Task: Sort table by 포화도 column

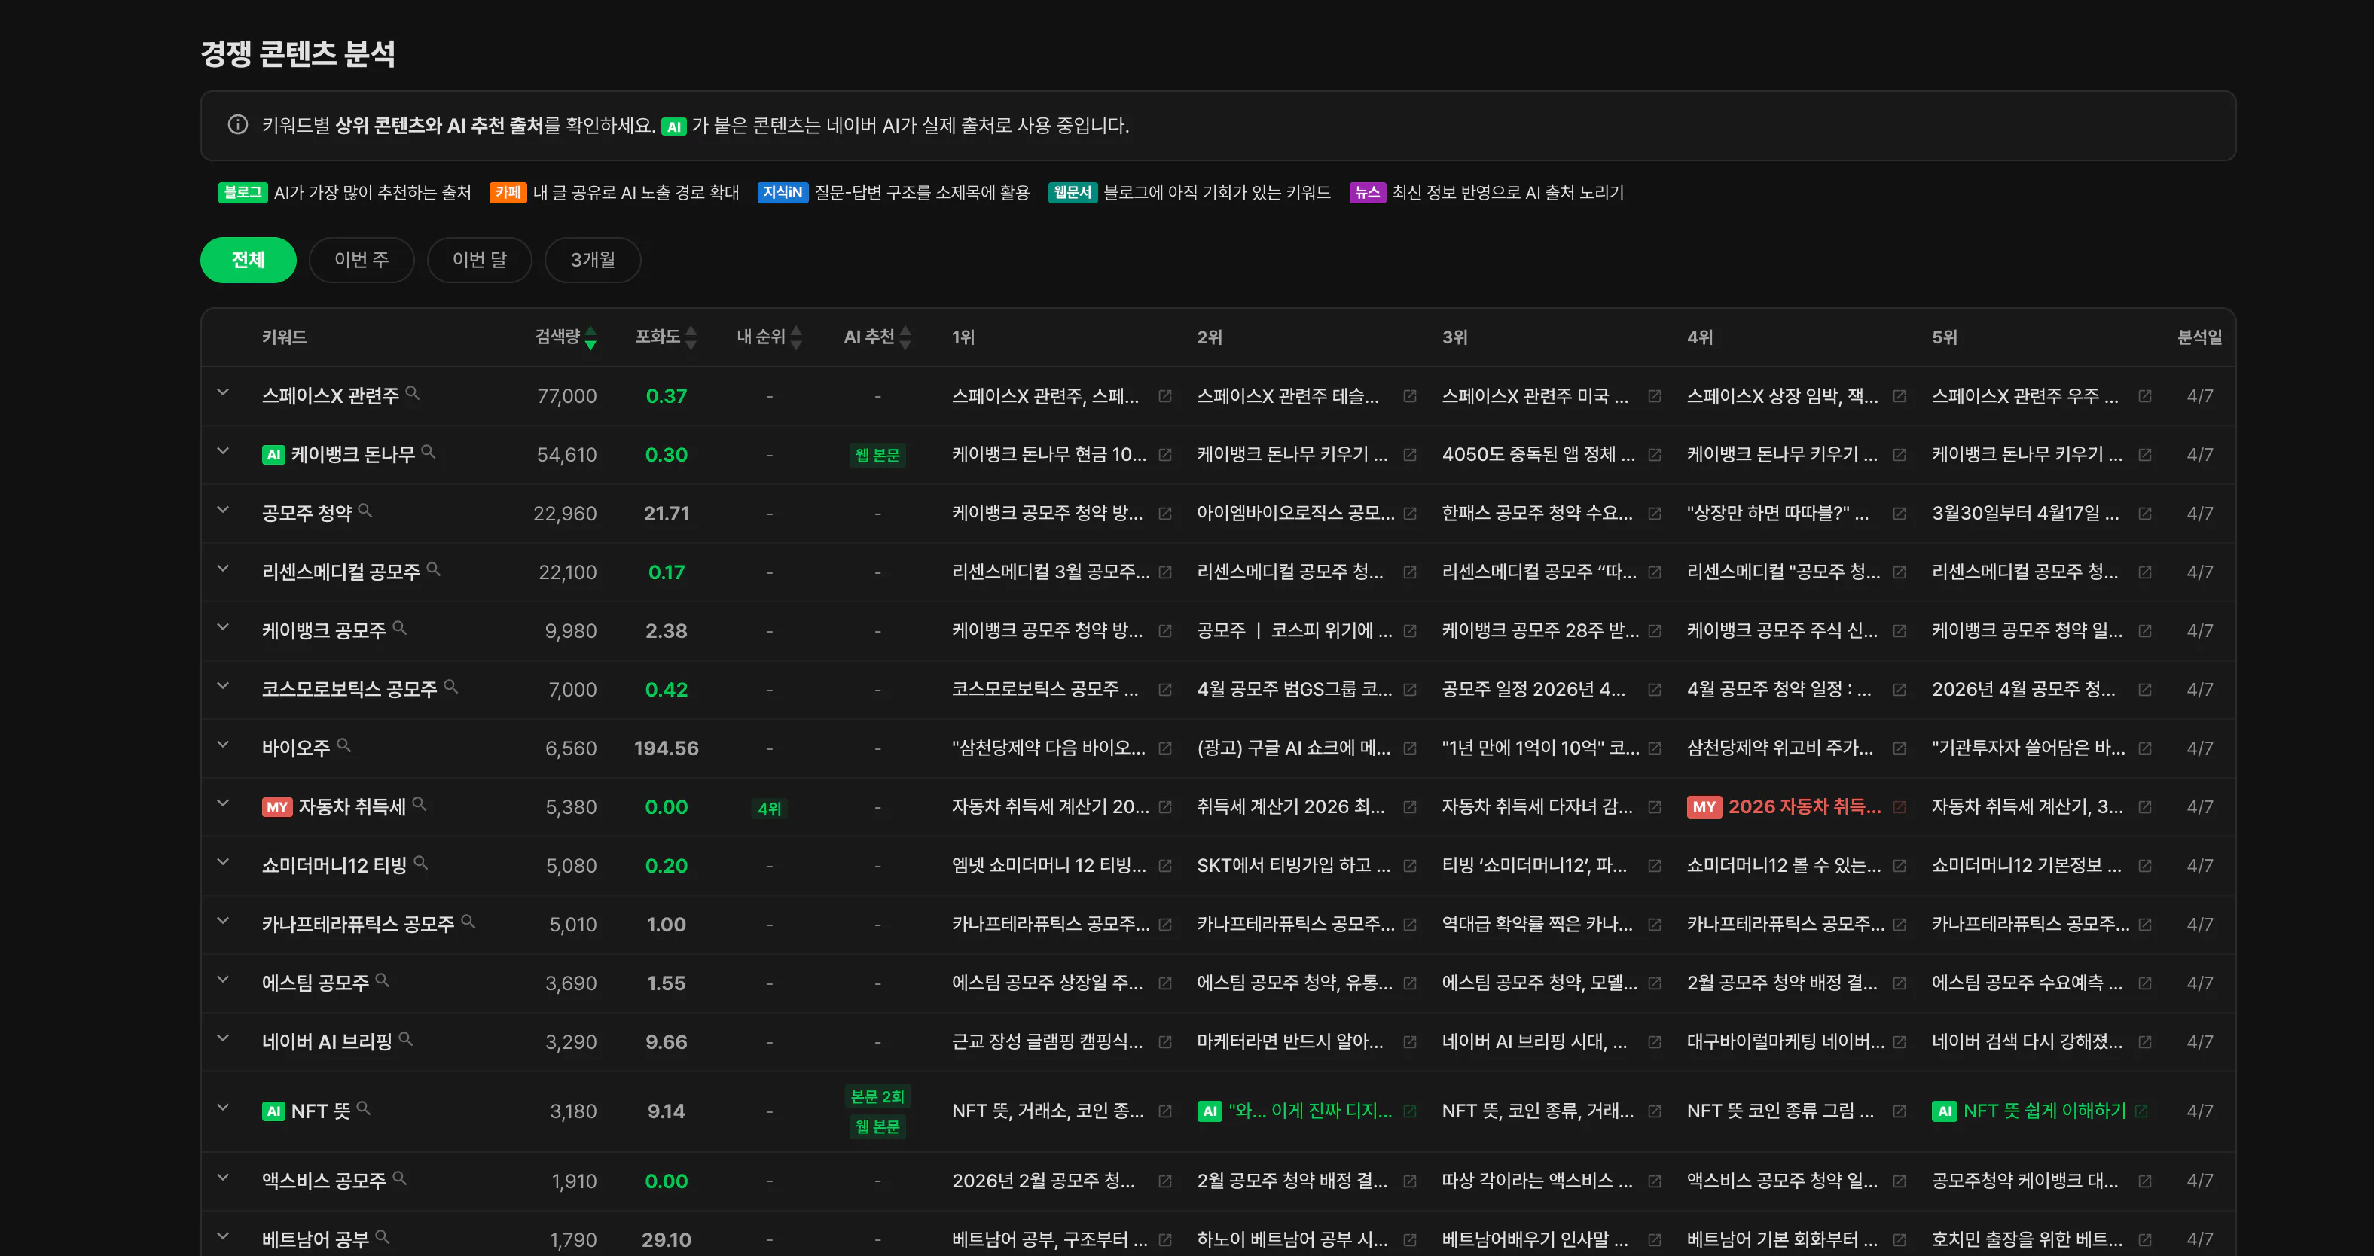Action: [x=665, y=337]
